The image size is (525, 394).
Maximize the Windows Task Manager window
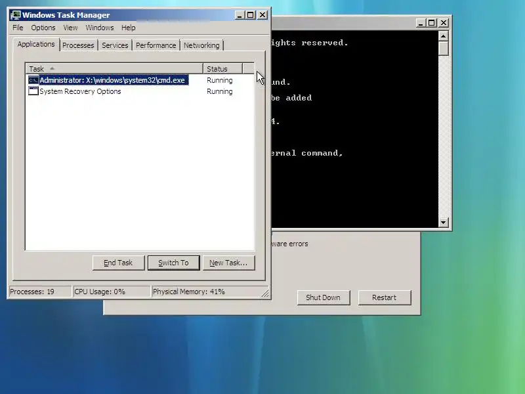click(x=251, y=15)
